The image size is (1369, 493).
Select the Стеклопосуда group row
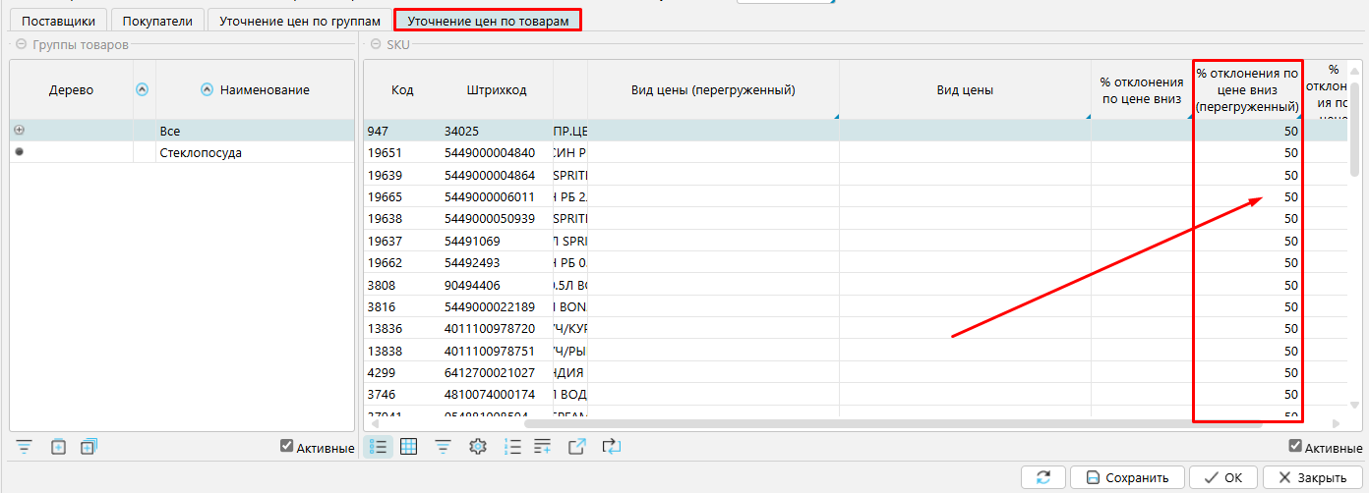200,153
